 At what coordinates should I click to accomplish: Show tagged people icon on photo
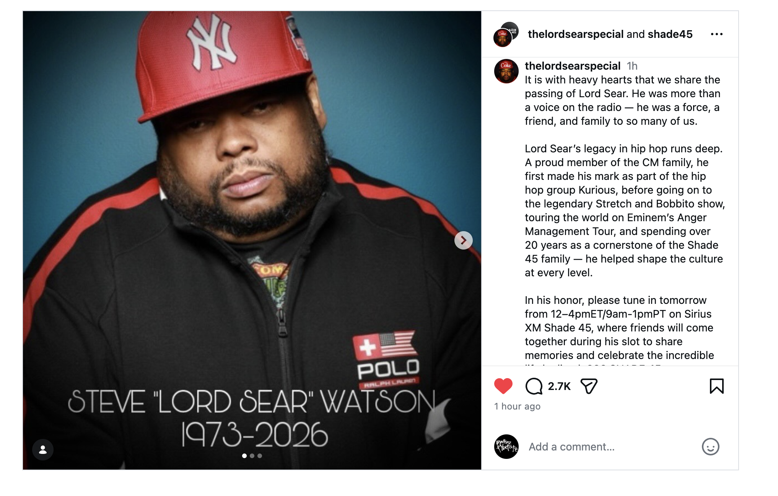(43, 450)
